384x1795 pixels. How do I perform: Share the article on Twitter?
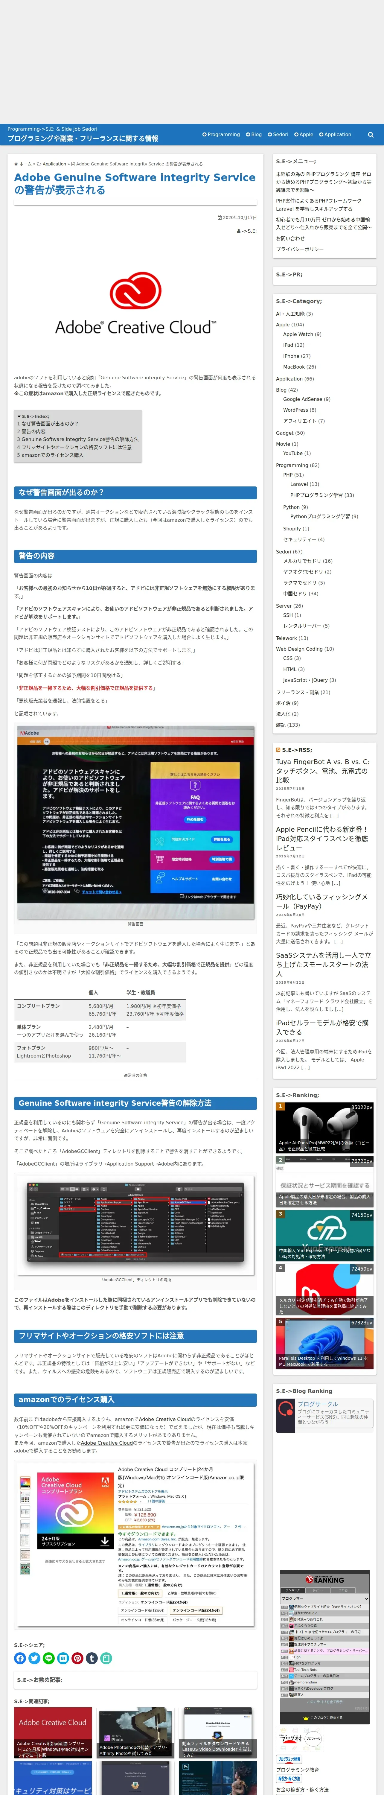[x=34, y=1658]
